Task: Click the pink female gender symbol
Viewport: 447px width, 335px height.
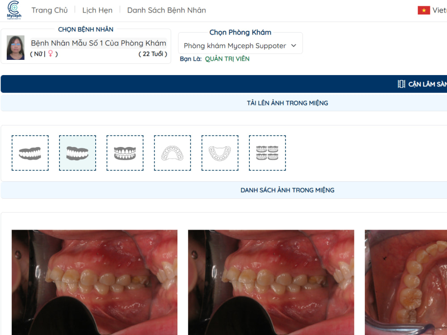Action: pyautogui.click(x=51, y=54)
